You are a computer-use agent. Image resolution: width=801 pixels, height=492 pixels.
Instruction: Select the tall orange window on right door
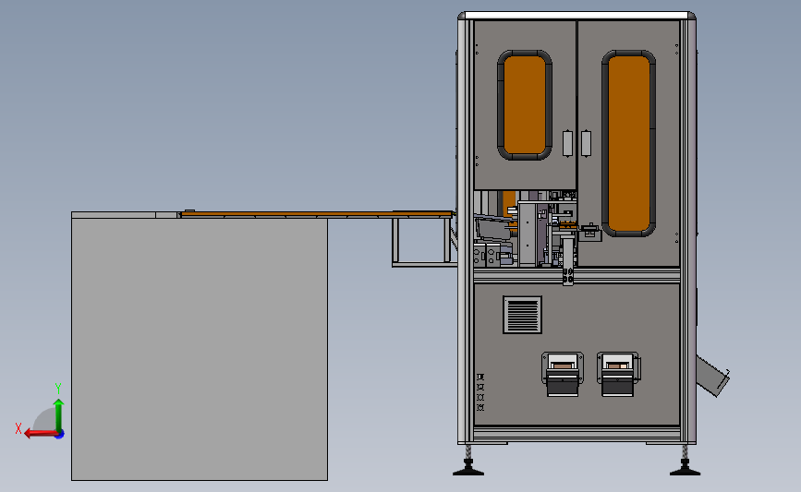pos(629,143)
